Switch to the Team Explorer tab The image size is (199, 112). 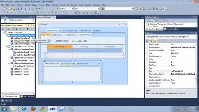(172, 29)
